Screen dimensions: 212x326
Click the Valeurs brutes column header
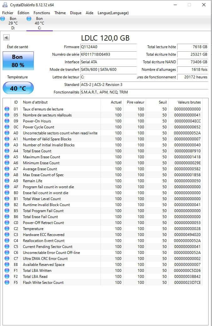click(x=185, y=102)
